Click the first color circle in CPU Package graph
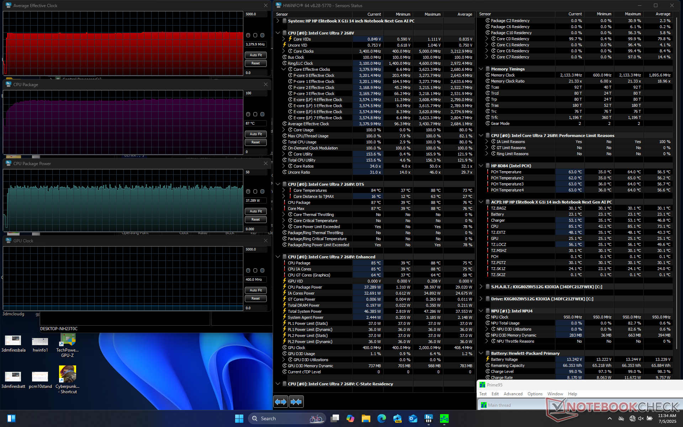683x427 pixels. [248, 114]
